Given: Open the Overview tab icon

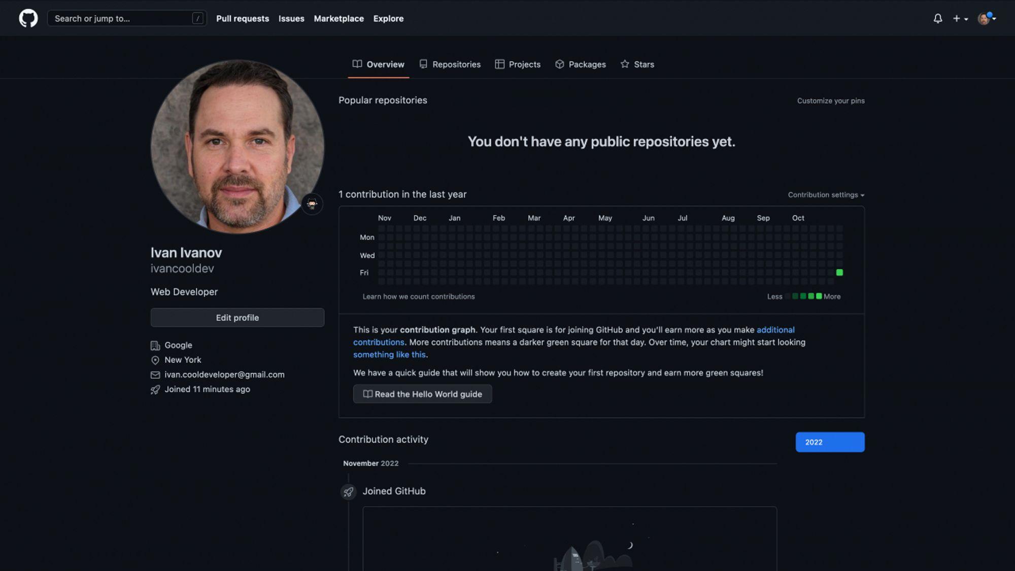Looking at the screenshot, I should [x=356, y=64].
